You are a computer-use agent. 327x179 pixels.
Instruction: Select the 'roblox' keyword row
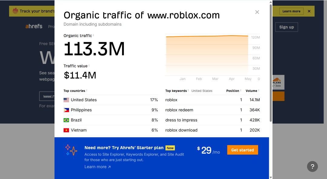(x=213, y=100)
